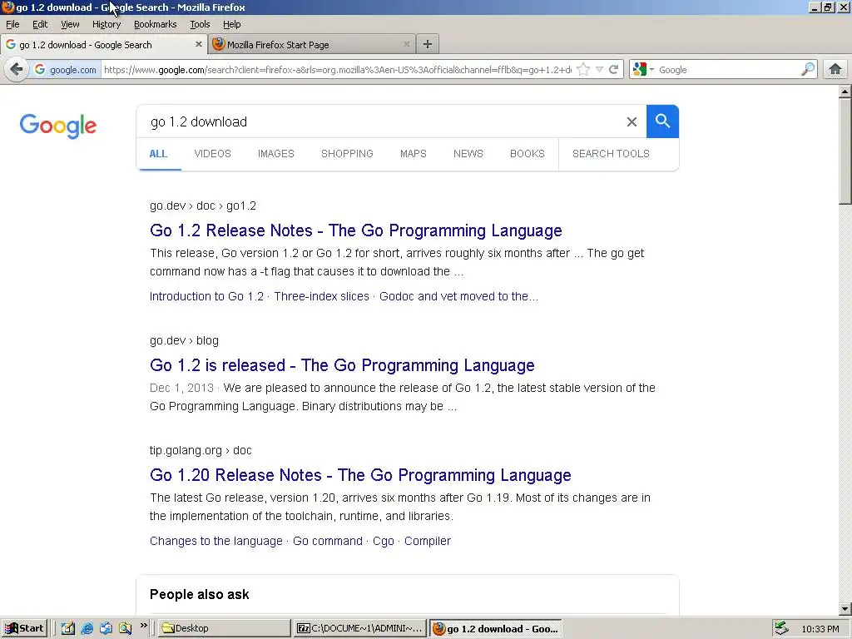Click the google.com site identity badge
852x639 pixels.
click(65, 70)
